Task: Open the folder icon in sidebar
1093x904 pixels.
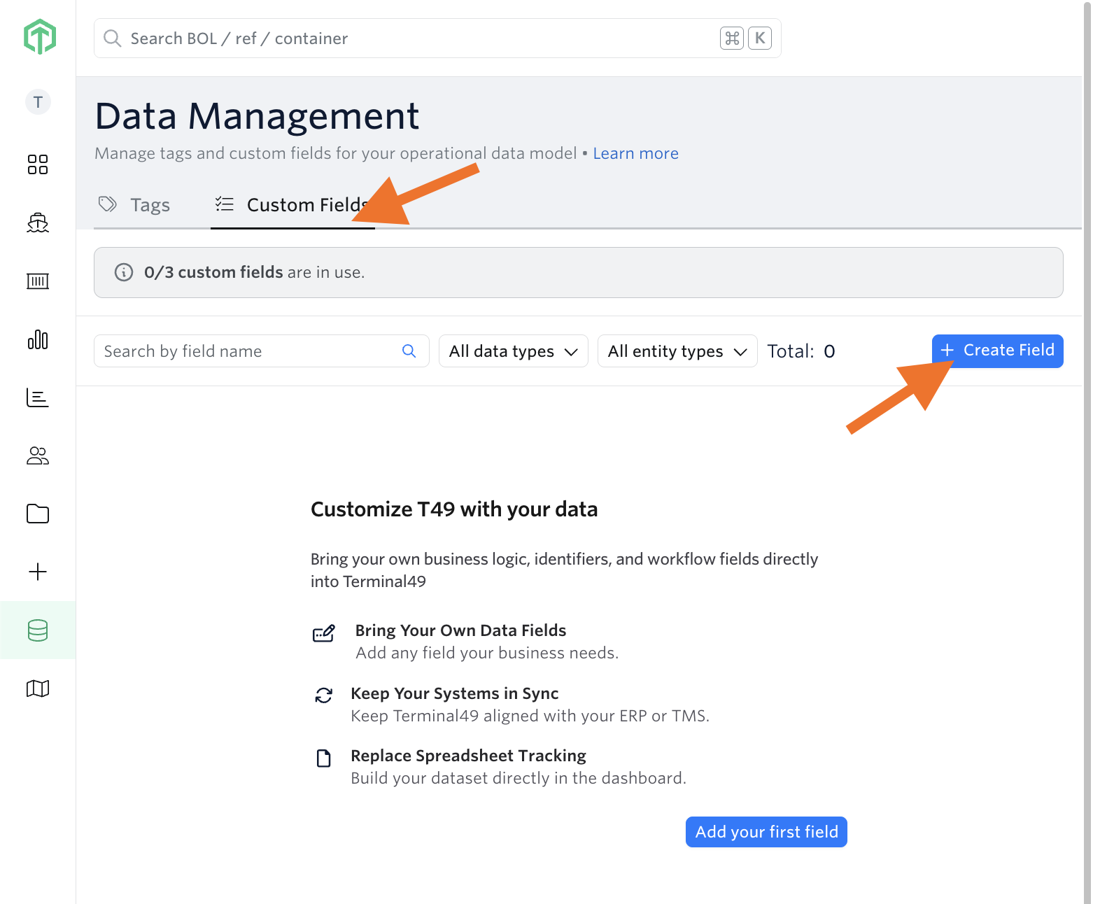Action: tap(38, 514)
